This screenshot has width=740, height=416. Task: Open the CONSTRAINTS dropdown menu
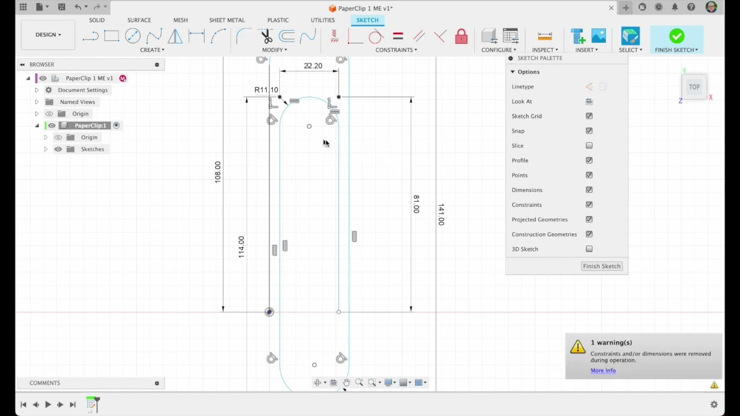tap(397, 50)
